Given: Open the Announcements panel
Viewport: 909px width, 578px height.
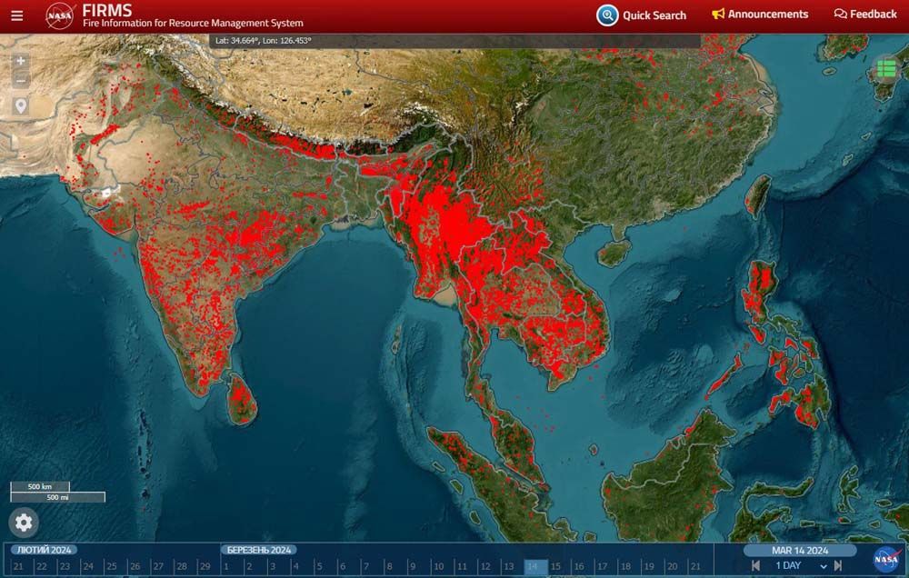Looking at the screenshot, I should (760, 15).
